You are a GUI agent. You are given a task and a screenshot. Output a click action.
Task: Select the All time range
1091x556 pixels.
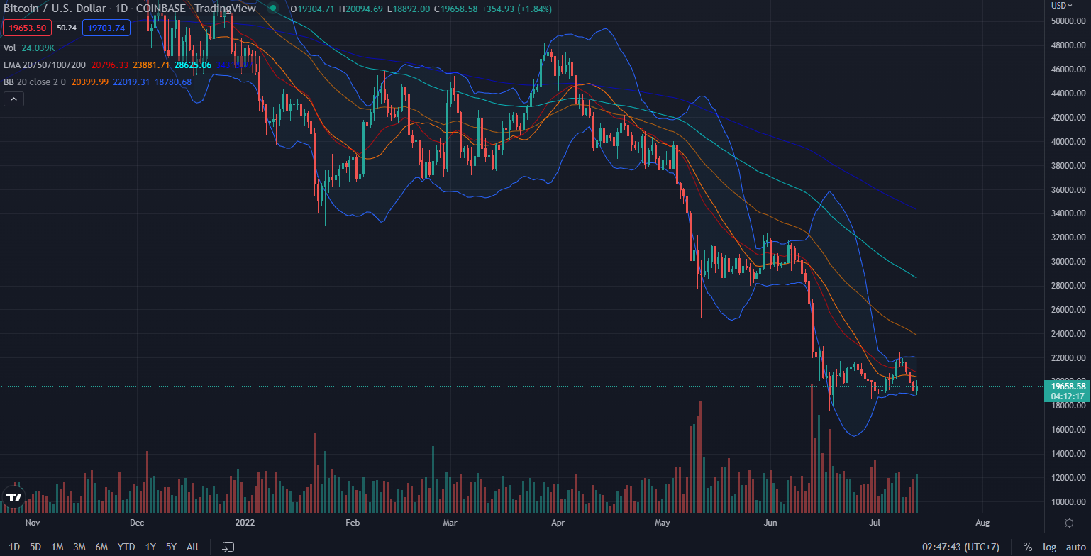pyautogui.click(x=192, y=547)
